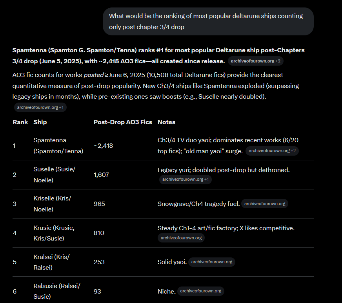Click the 'Solid yaoi.' note text
The height and width of the screenshot is (303, 342).
tap(172, 262)
